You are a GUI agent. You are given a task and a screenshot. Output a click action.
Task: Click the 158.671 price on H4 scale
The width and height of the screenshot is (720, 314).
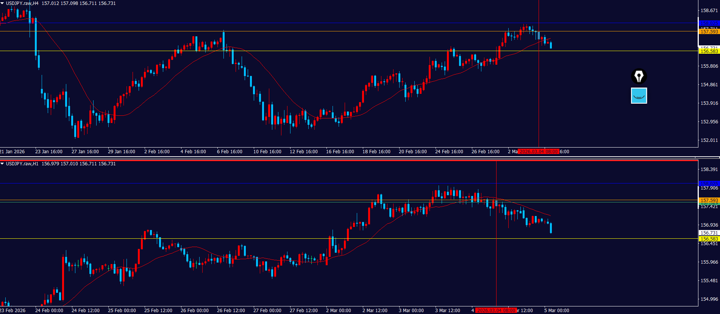click(709, 11)
